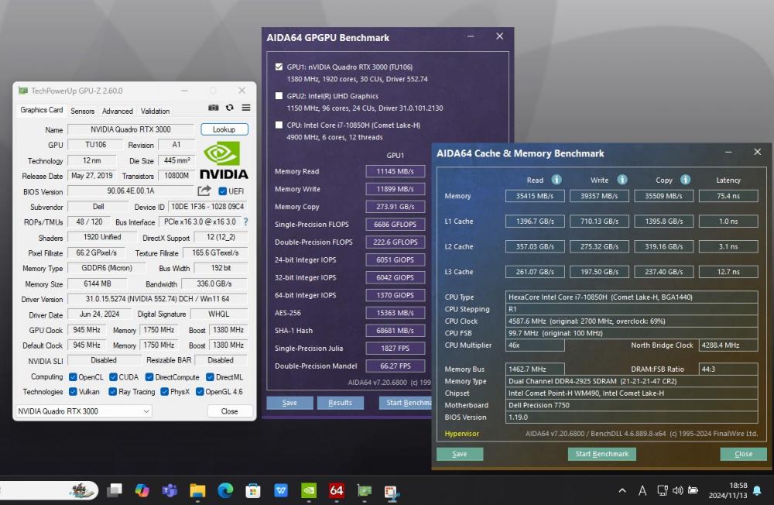Open AIDA64 from the taskbar
This screenshot has width=774, height=505.
click(336, 490)
